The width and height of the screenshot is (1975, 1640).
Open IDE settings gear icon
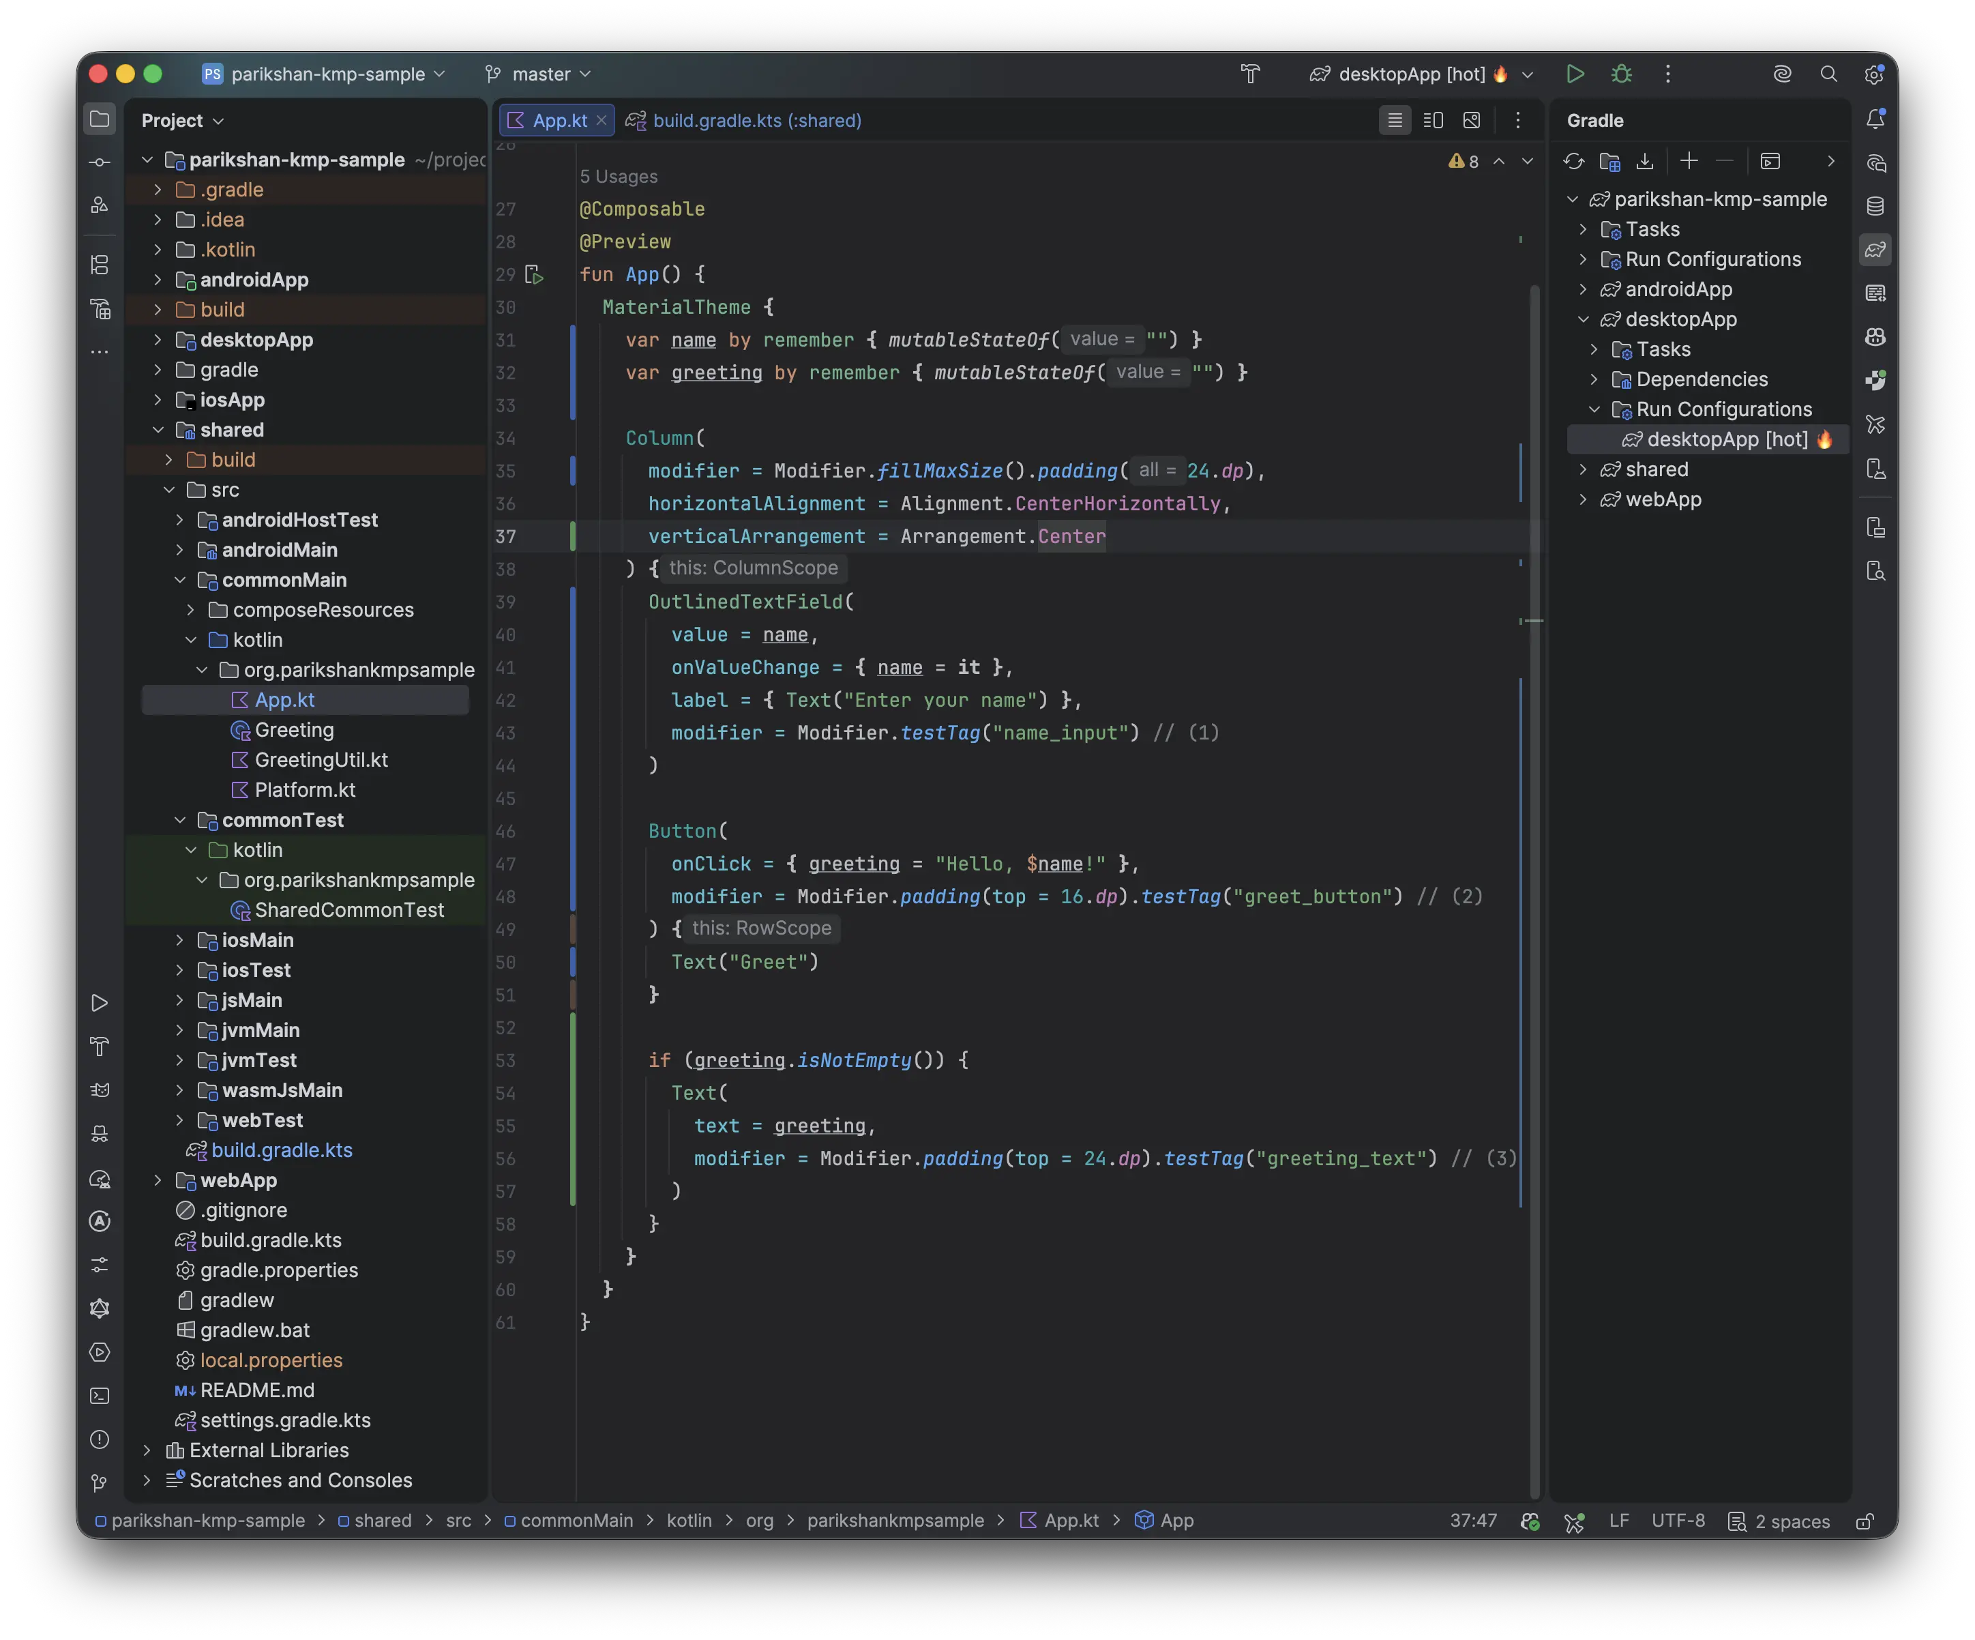(x=1873, y=74)
